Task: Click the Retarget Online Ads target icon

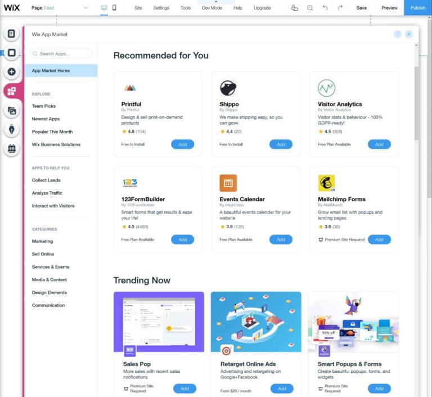Action: [x=227, y=351]
